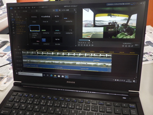Open the Effect Room (fx) sidebar icon
The image size is (153, 115).
13,25
